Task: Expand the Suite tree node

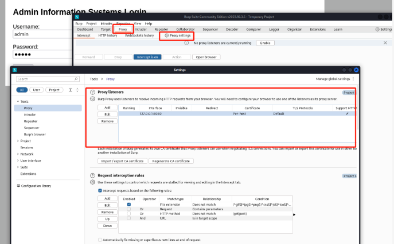Action: [18, 167]
